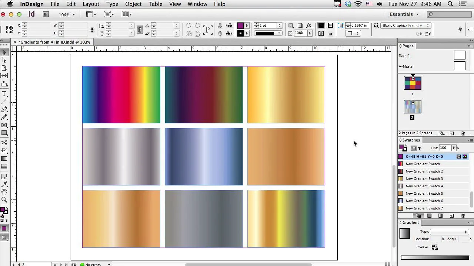
Task: Open the Layout menu
Action: coord(91,4)
